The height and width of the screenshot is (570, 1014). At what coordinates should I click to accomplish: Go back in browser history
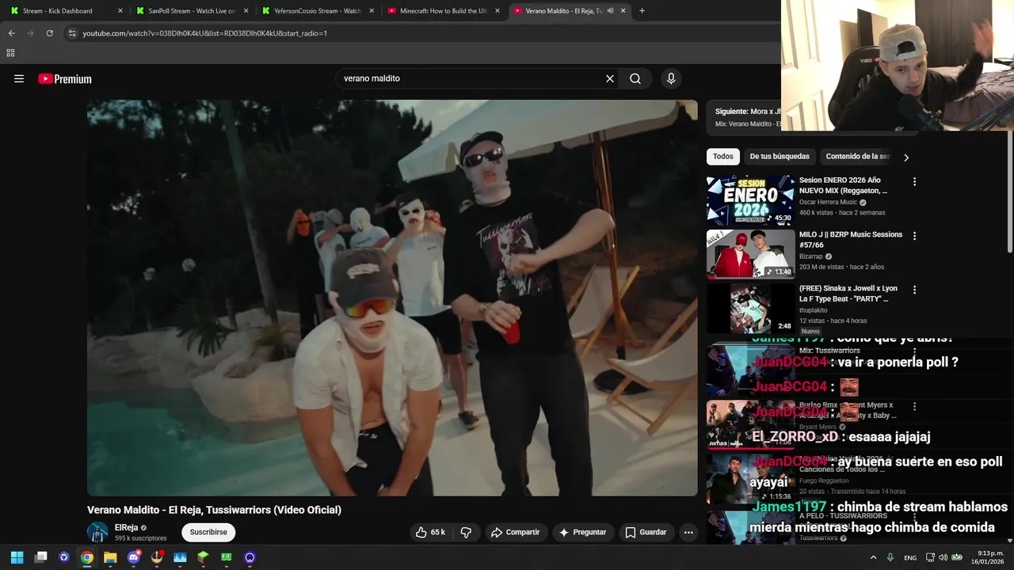coord(11,33)
